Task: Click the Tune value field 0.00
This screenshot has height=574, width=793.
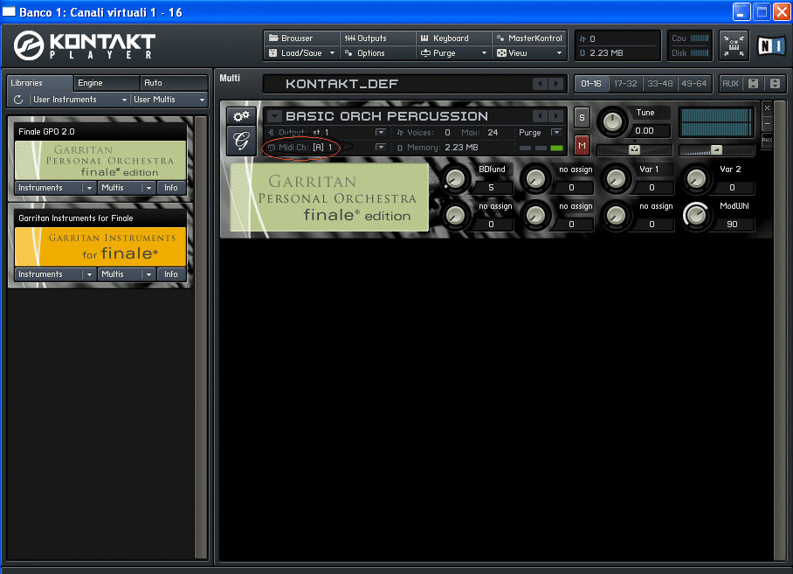Action: click(645, 131)
